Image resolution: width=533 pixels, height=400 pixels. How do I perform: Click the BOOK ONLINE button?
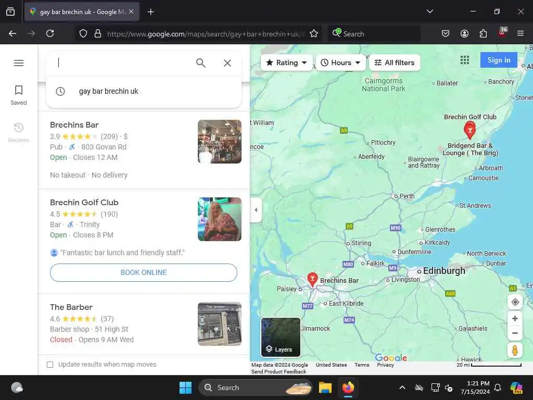pos(144,272)
